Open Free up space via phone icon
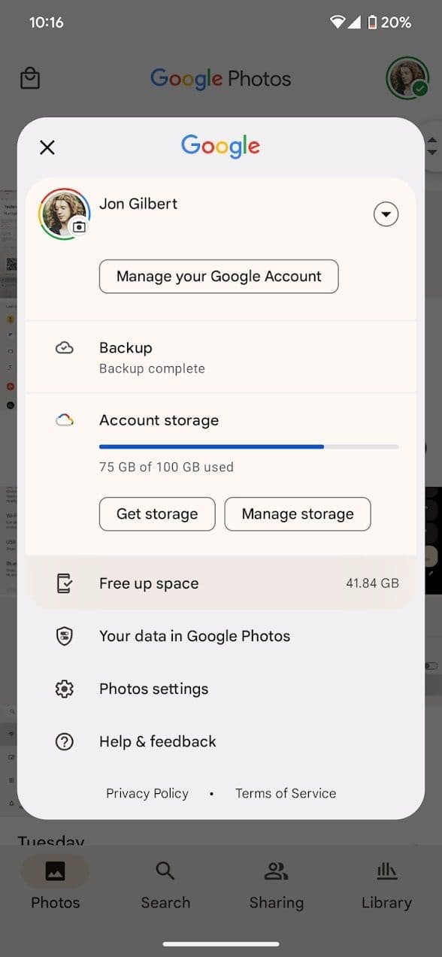The height and width of the screenshot is (957, 442). point(65,583)
